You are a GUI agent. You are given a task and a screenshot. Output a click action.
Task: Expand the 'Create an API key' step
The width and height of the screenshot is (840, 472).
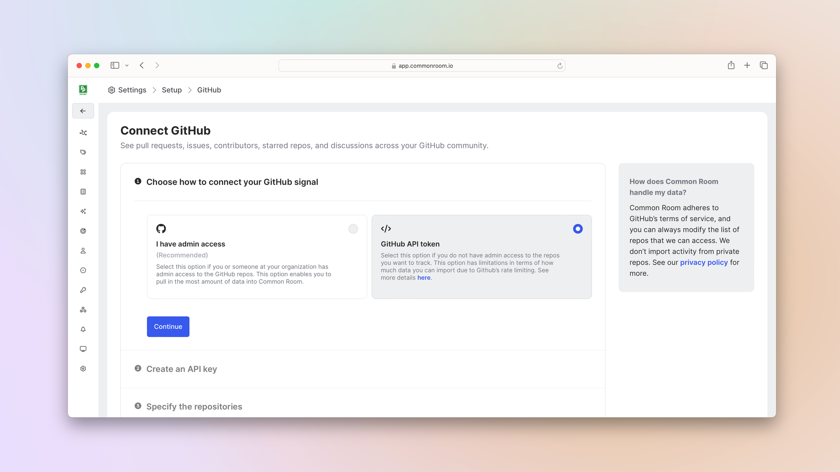pos(181,369)
